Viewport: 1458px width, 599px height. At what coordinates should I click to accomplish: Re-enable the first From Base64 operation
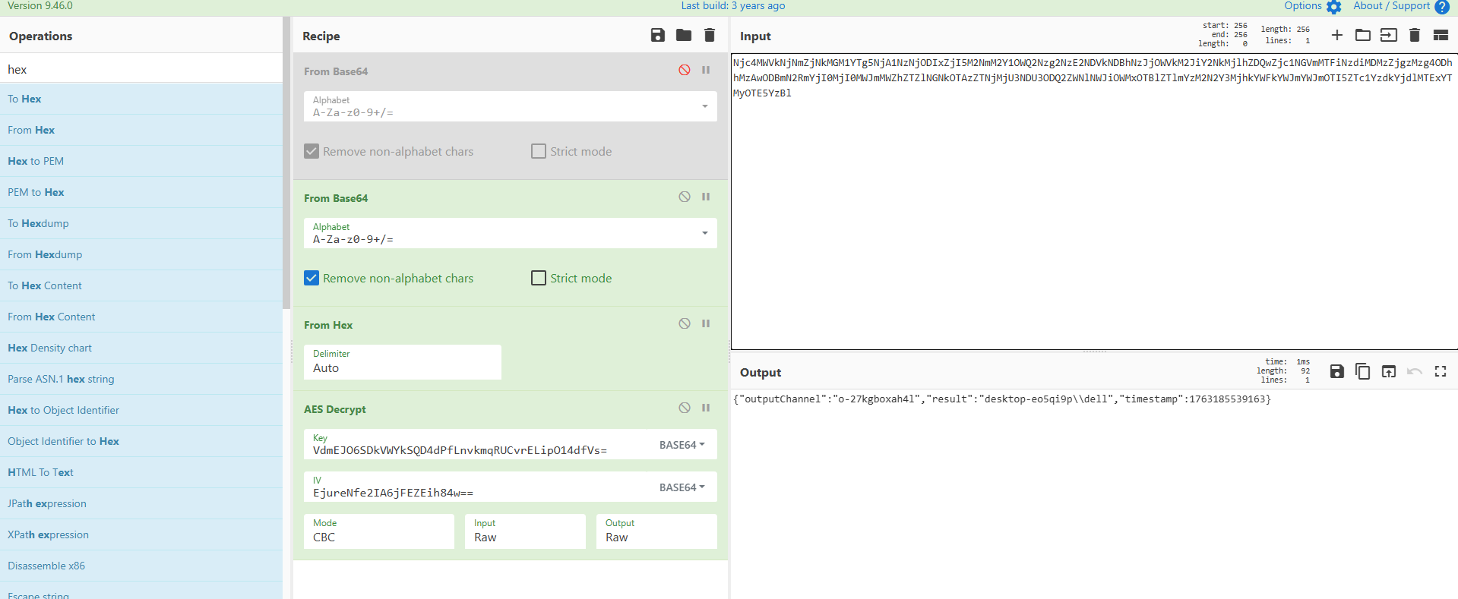coord(685,70)
